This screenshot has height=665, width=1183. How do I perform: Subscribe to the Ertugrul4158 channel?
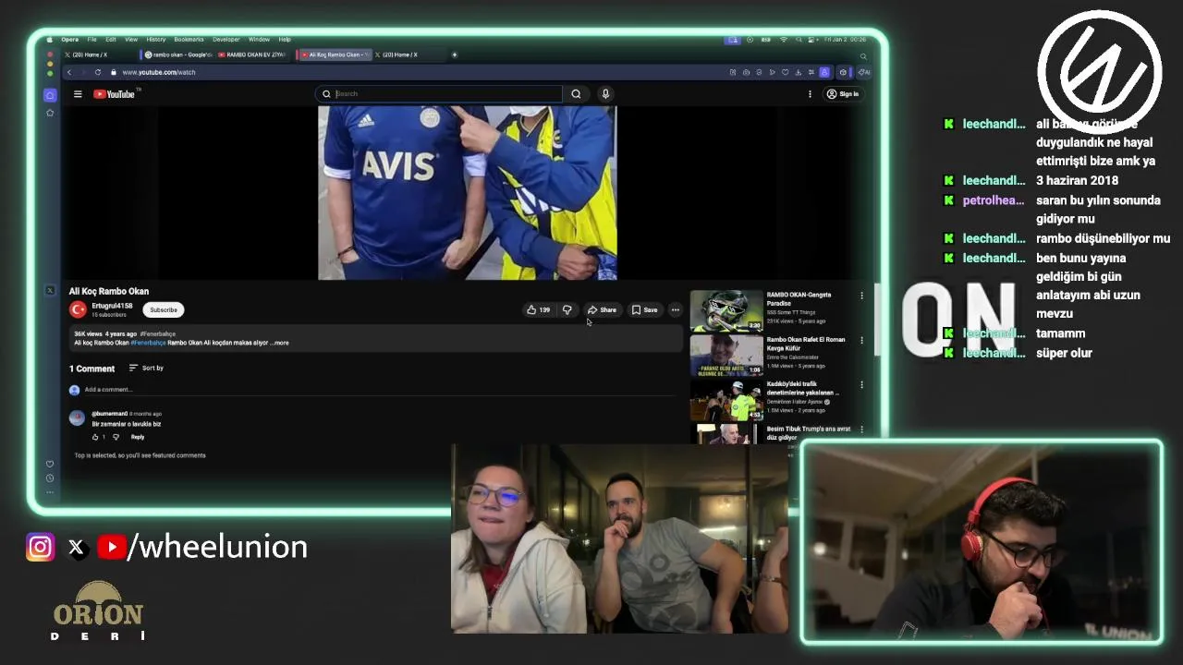point(164,310)
